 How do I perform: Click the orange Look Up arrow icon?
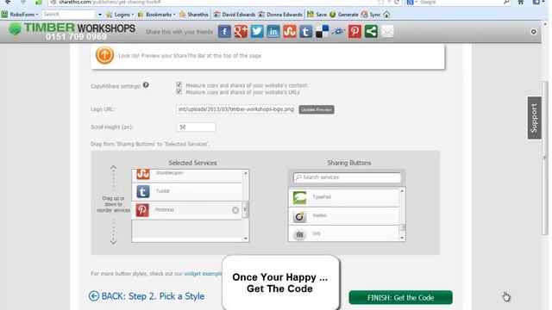[104, 55]
